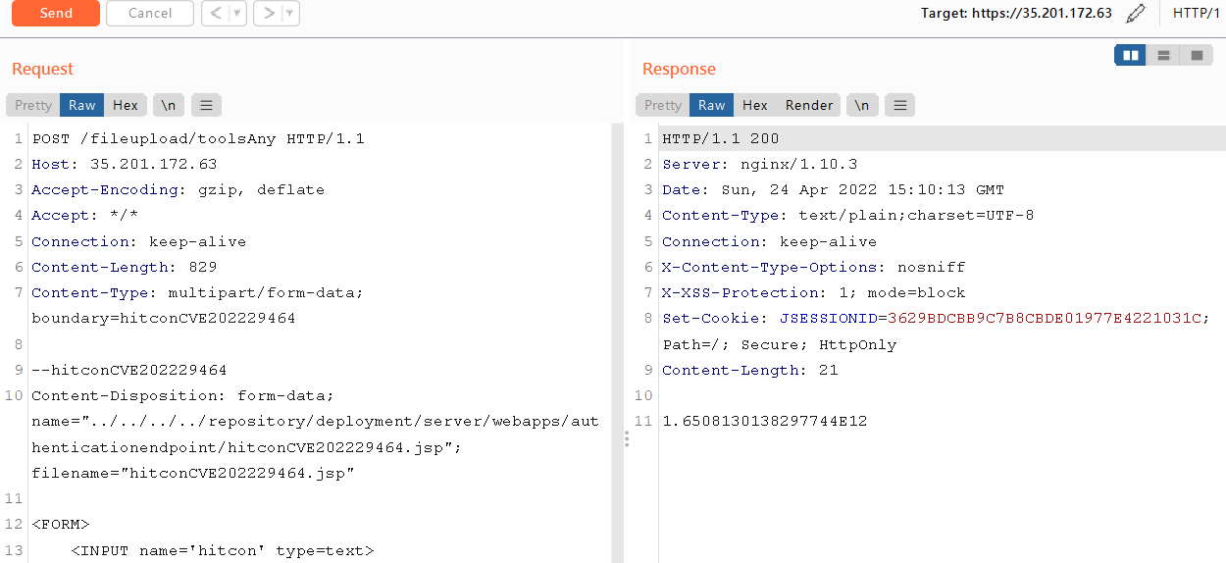
Task: Click the JSESSIONID cookie value
Action: pyautogui.click(x=1045, y=318)
